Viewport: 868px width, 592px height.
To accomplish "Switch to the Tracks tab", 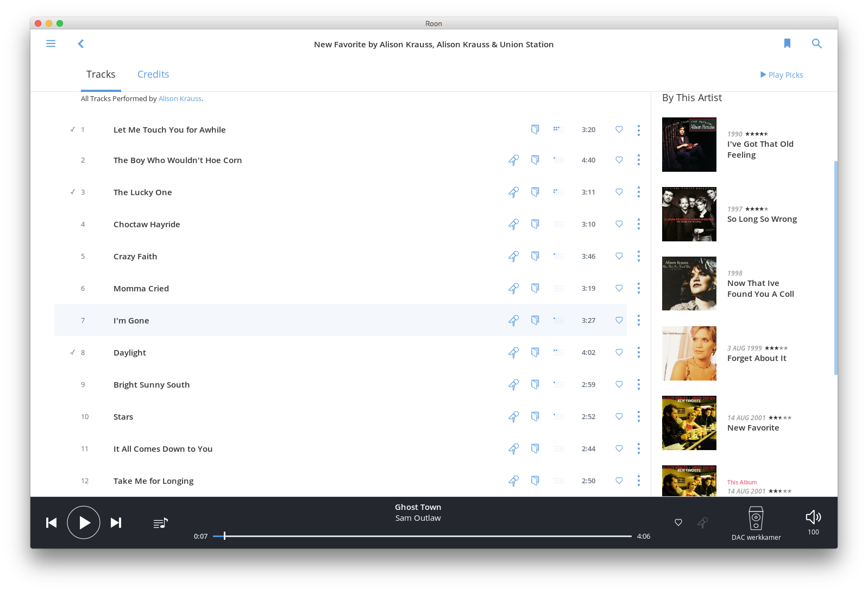I will click(x=100, y=74).
